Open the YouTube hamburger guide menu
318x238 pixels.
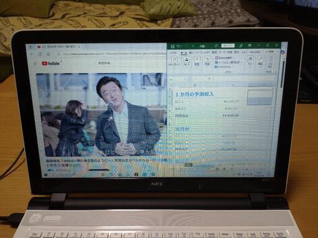pyautogui.click(x=35, y=64)
